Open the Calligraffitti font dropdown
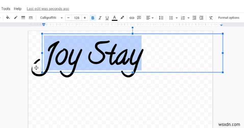 click(51, 18)
